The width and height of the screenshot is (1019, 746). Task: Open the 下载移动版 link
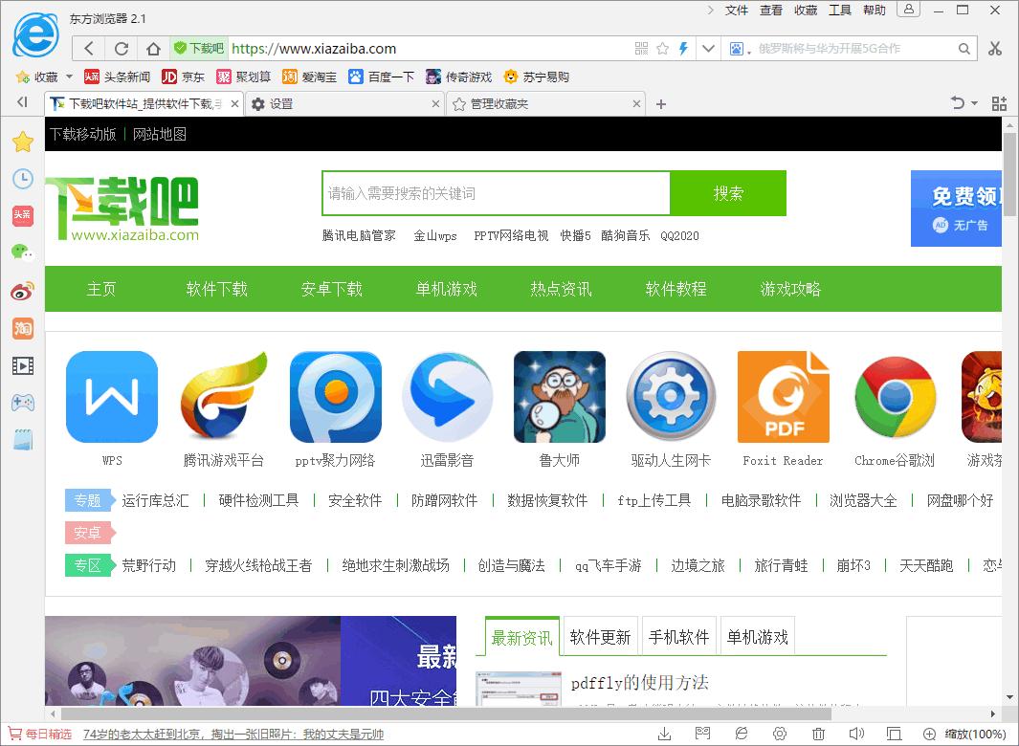tap(83, 135)
